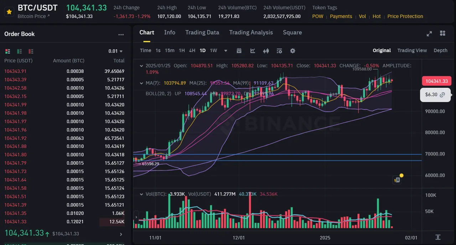This screenshot has height=245, width=456.
Task: Click the Amount (BTC) column header
Action: pos(69,61)
